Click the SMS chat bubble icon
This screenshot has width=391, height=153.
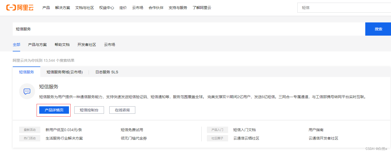pos(27,91)
